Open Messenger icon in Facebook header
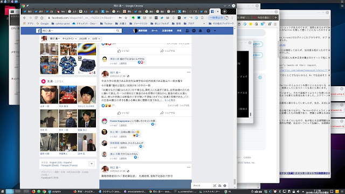 [194, 31]
